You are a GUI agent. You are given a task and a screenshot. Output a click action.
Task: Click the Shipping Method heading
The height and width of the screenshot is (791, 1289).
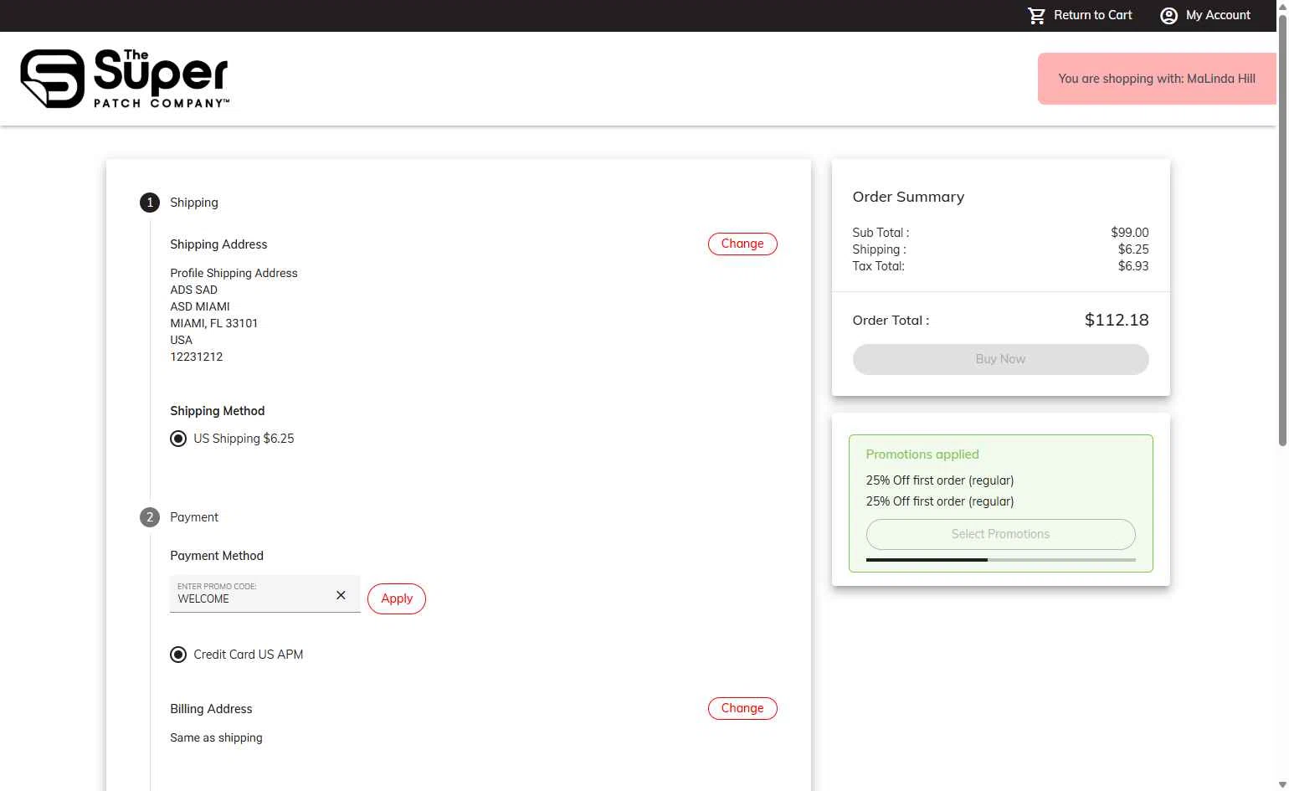click(x=218, y=411)
